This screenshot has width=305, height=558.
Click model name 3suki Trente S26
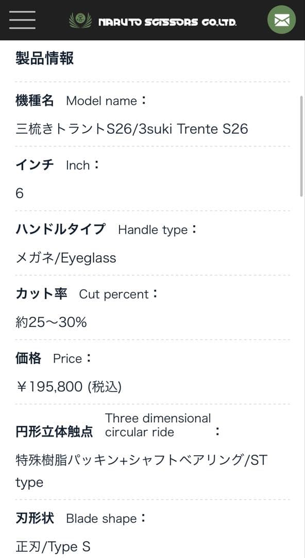click(131, 129)
